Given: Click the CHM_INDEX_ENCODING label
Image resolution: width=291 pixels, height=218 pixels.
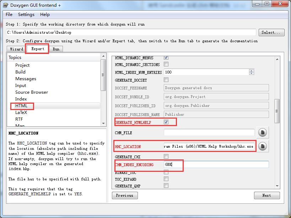Looking at the screenshot, I should (134, 165).
